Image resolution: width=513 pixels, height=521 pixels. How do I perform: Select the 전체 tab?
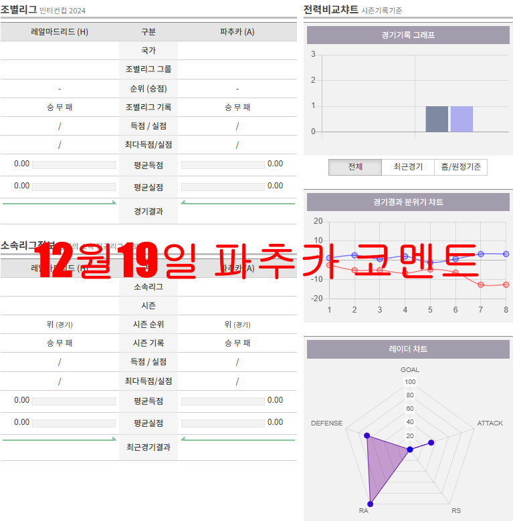click(355, 167)
